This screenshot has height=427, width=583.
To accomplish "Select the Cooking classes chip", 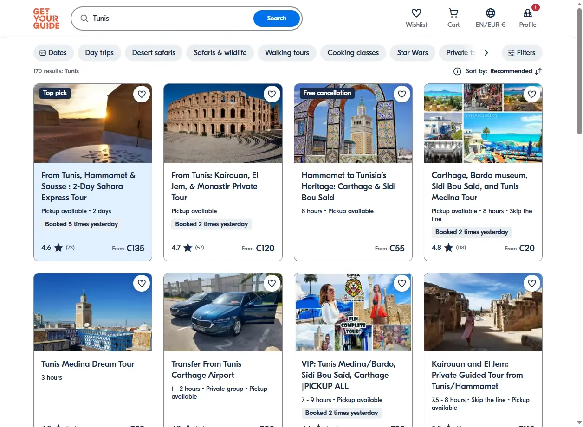I will coord(353,53).
